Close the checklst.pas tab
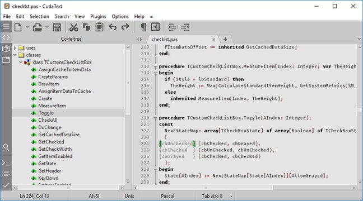Viewport: 363px width, 201px height. (x=213, y=40)
